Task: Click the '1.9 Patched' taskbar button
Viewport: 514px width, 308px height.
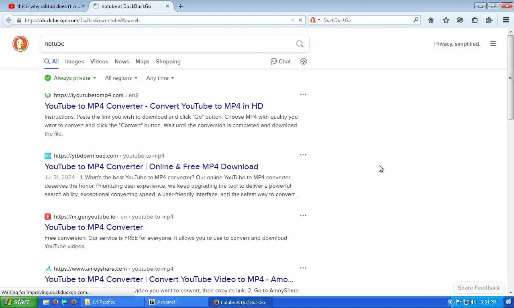Action: click(113, 302)
